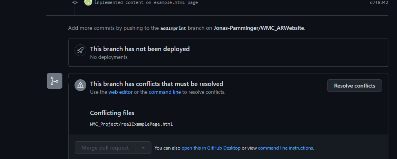The height and width of the screenshot is (159, 397).
Task: Click the commit author avatar
Action: [88, 2]
